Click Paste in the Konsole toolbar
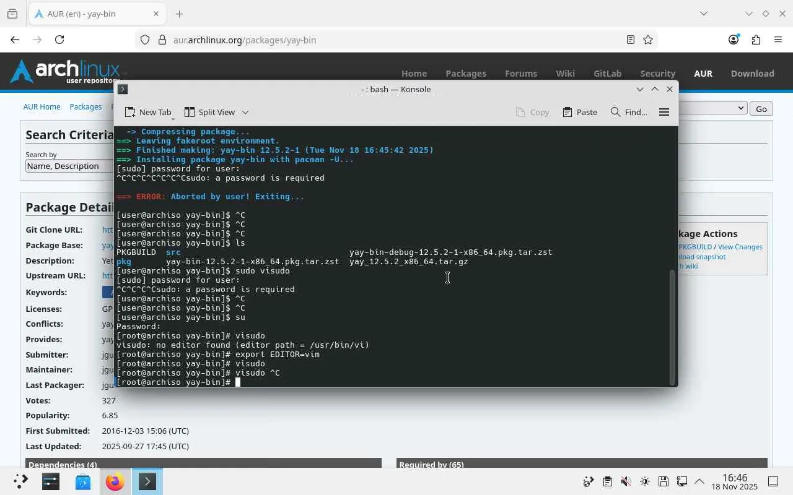This screenshot has height=495, width=793. click(580, 112)
